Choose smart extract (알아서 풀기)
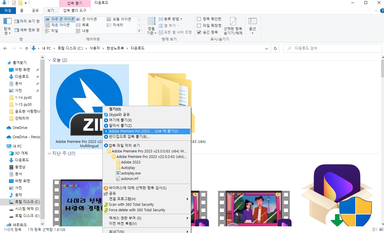The height and width of the screenshot is (233, 384). (x=147, y=126)
